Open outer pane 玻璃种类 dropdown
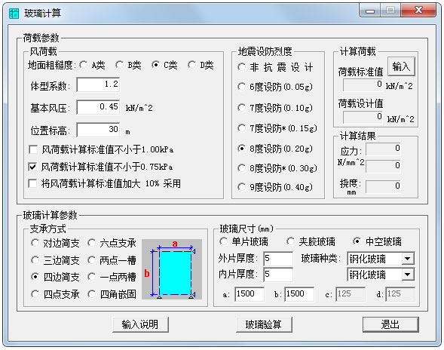Viewport: 444px width, 350px height. pos(408,259)
